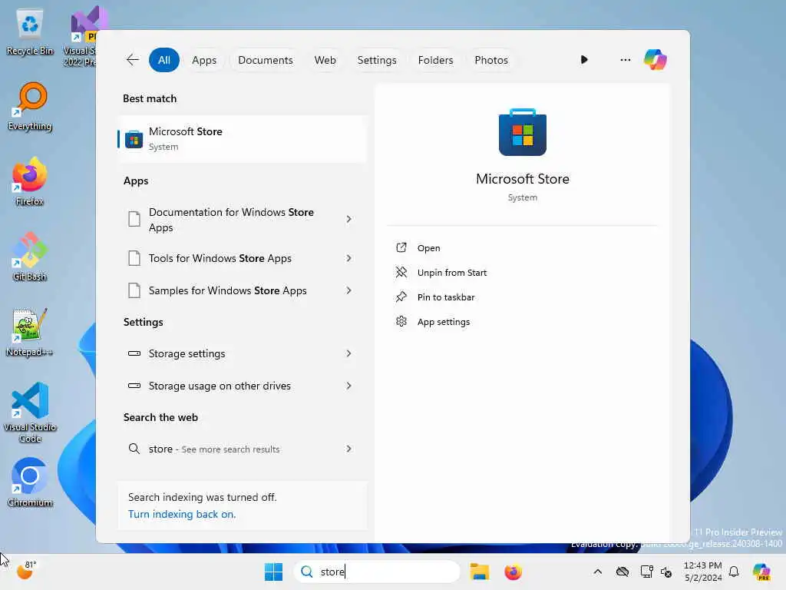This screenshot has width=786, height=590.
Task: Click Microsoft Store icon in Best match row
Action: [134, 140]
